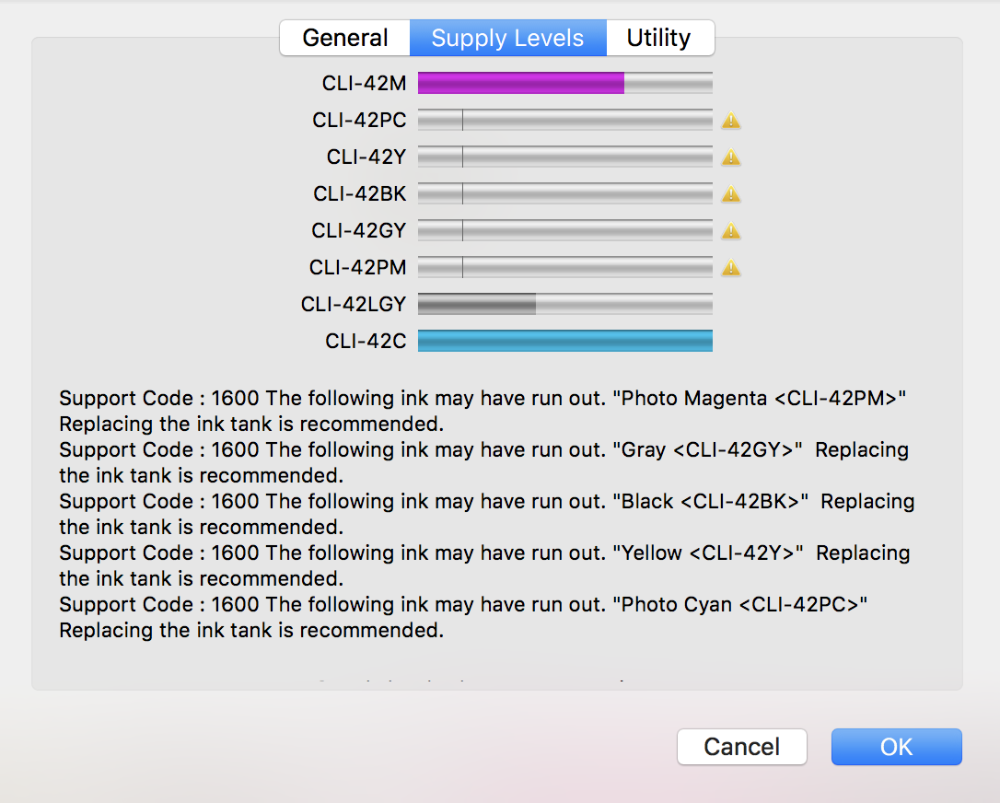1000x803 pixels.
Task: Click the empty CLI-42BK ink level bar
Action: click(x=564, y=193)
